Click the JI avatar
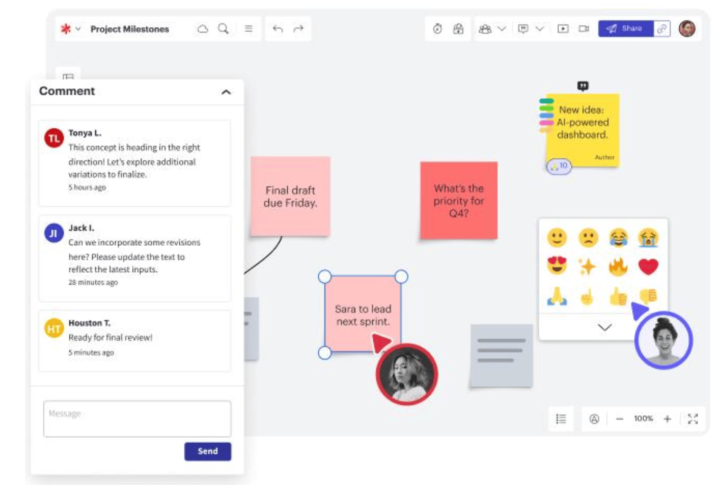The height and width of the screenshot is (485, 727). 54,233
